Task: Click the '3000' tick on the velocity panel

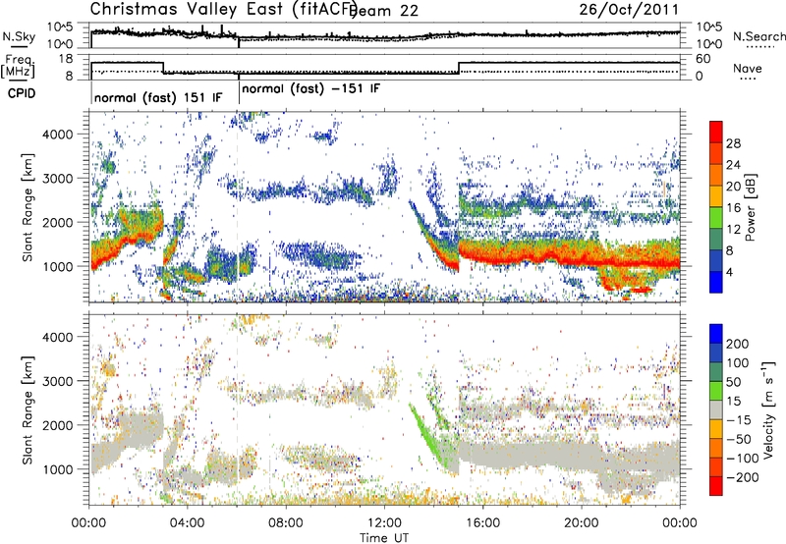Action: coord(57,381)
